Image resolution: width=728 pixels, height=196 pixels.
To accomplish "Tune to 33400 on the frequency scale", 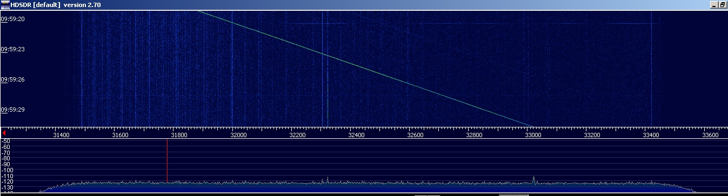I will (x=651, y=135).
